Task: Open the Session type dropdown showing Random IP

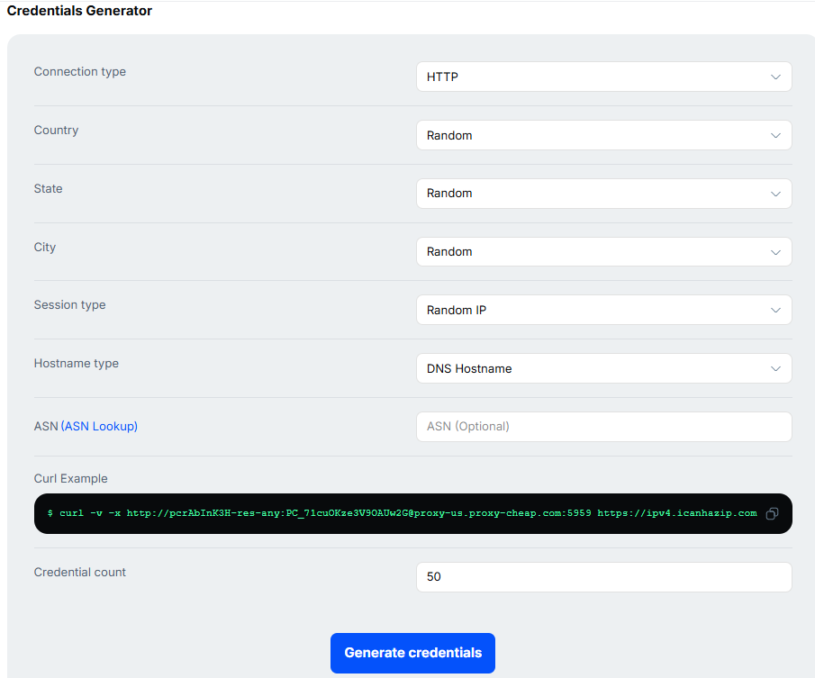Action: point(603,310)
